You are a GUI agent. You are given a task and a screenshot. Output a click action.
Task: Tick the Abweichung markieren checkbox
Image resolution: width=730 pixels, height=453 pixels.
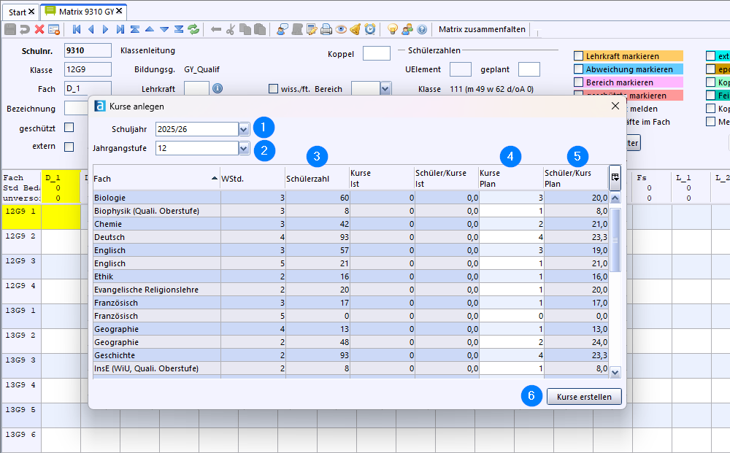coord(578,69)
